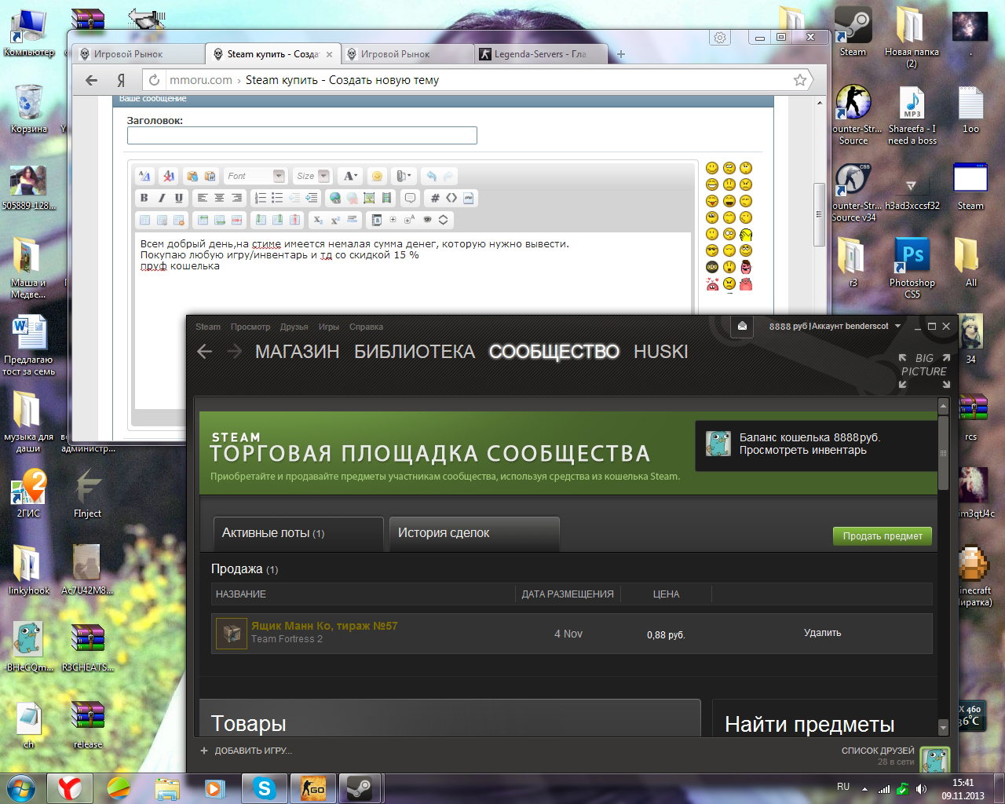Open the Font dropdown in the editor
The image size is (1005, 804).
click(x=254, y=176)
